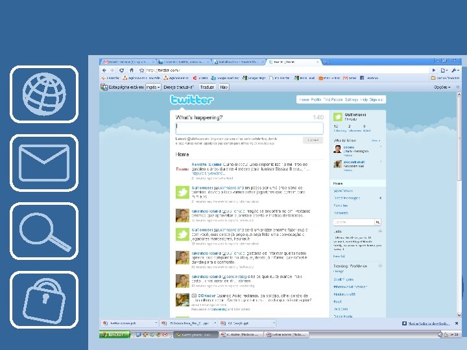Close the translation bar
Image resolution: width=467 pixels, height=350 pixels.
coord(458,87)
